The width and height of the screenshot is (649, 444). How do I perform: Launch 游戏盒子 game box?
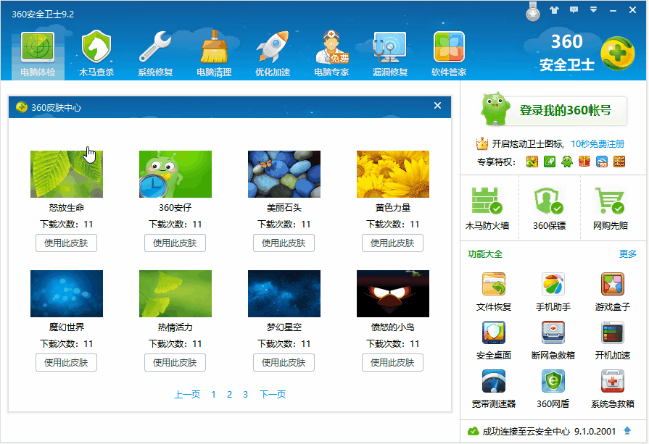pos(613,291)
